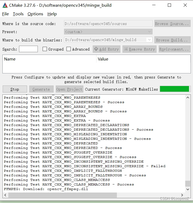Expand the build binaries path dropdown

[149, 40]
